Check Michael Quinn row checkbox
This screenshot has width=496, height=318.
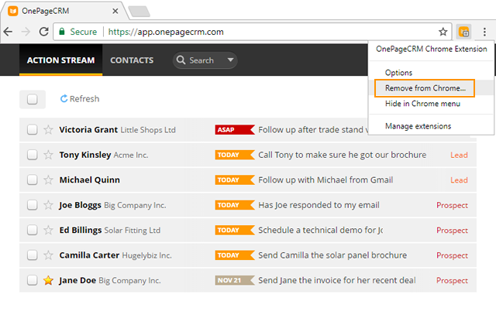pyautogui.click(x=33, y=180)
